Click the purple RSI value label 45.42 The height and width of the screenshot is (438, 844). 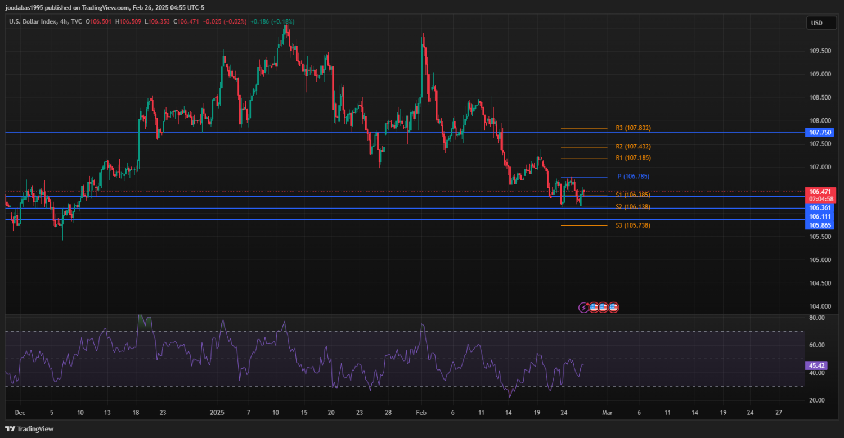tap(816, 365)
